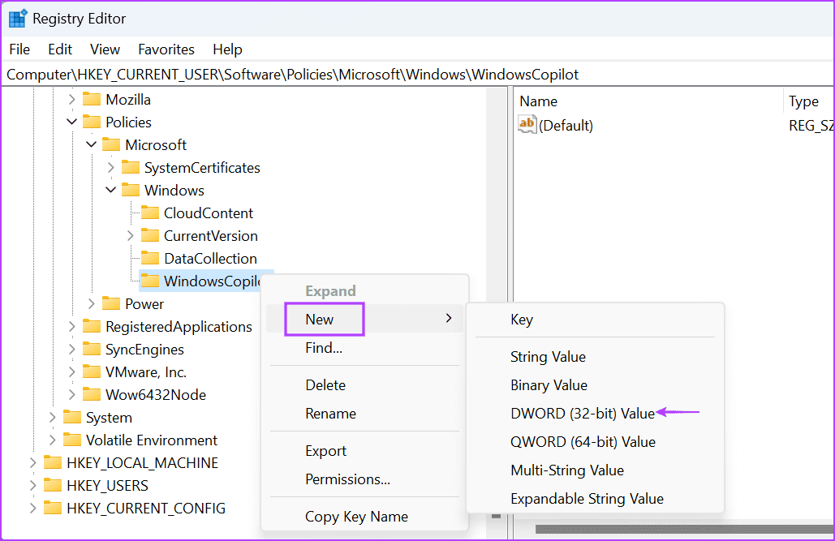Screen dimensions: 835x541
Task: Click the Mozilla folder icon
Action: tap(92, 100)
